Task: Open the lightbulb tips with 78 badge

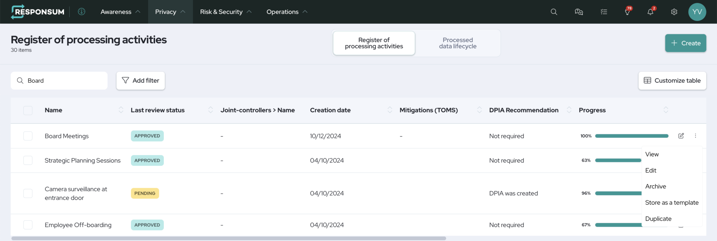Action: (628, 11)
